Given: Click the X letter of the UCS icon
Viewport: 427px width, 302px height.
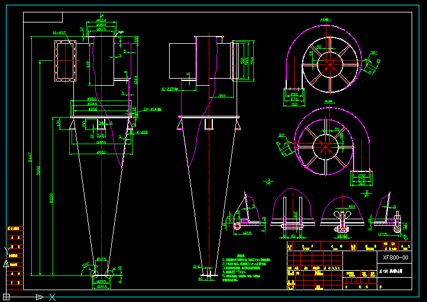Looking at the screenshot, I should click(52, 297).
